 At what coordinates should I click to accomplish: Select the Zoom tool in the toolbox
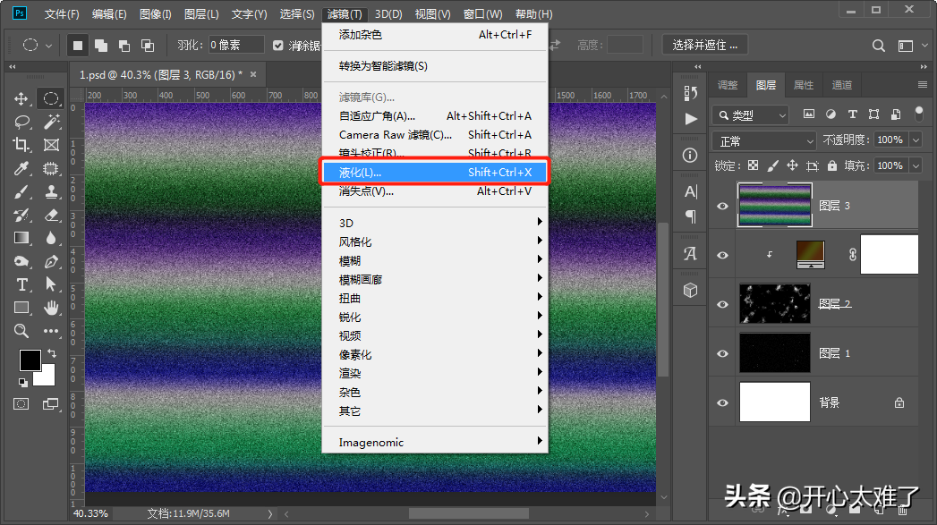click(21, 331)
